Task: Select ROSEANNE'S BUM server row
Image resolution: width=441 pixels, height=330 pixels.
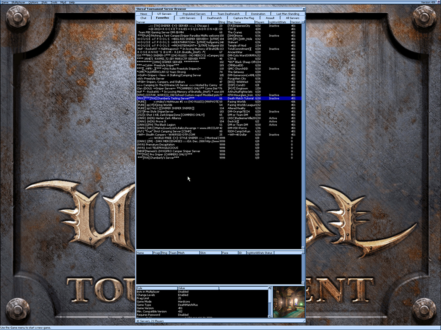Action: coord(219,52)
